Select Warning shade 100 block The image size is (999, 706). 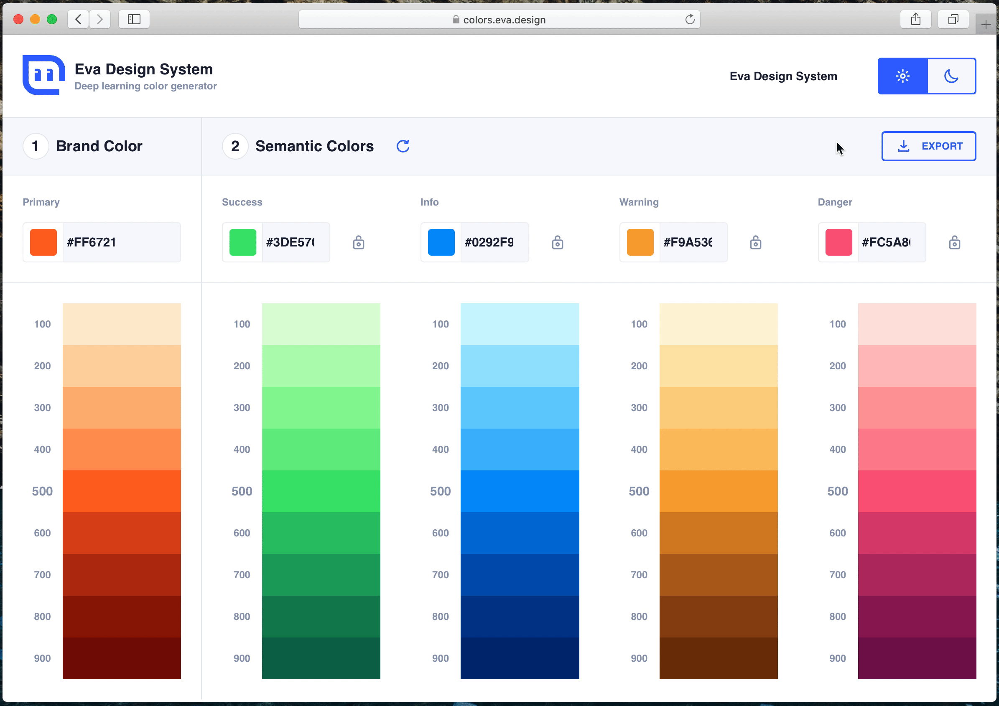click(x=719, y=324)
